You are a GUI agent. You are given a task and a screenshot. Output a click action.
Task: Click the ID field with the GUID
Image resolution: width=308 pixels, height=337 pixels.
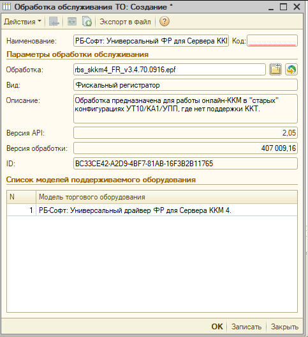186,164
